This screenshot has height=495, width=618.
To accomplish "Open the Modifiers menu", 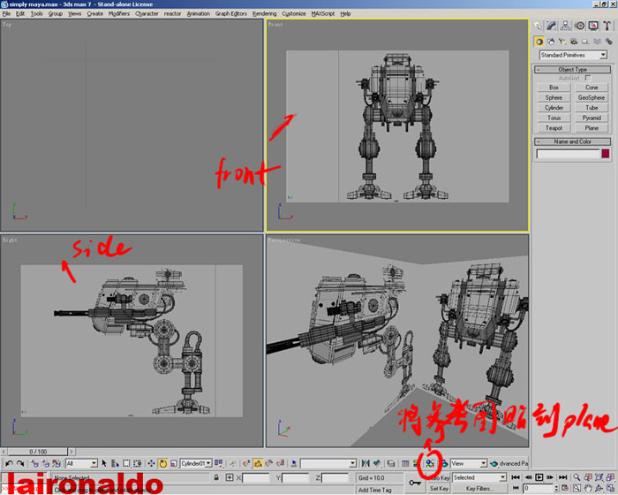I will [x=118, y=14].
